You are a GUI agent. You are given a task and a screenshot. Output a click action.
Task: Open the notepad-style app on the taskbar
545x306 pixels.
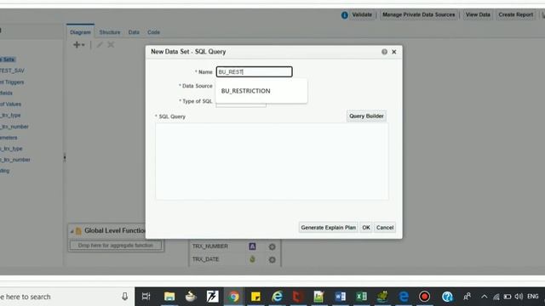pos(318,297)
